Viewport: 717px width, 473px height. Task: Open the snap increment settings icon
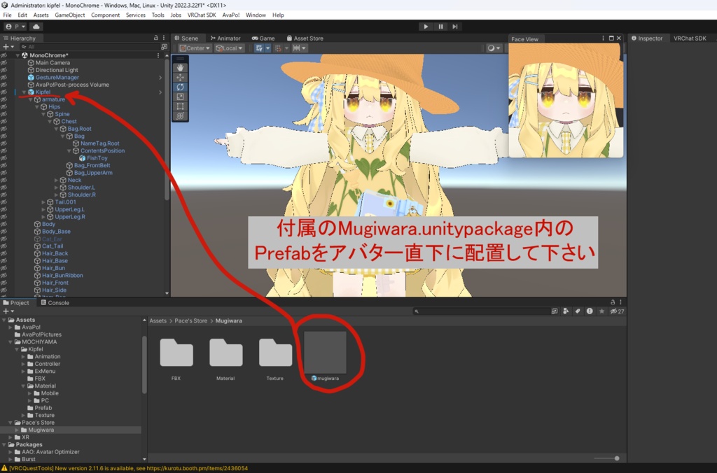[296, 48]
